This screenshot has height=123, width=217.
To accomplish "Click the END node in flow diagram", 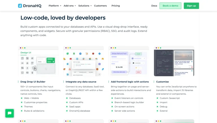I will tap(138, 72).
